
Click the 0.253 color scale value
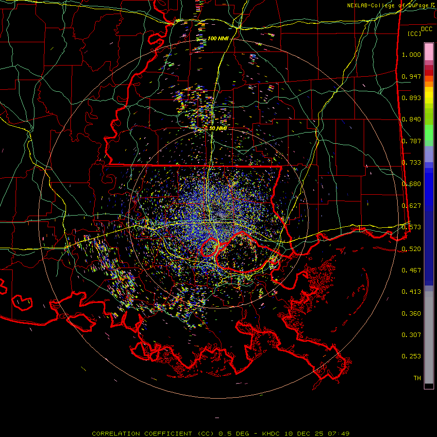(x=411, y=356)
